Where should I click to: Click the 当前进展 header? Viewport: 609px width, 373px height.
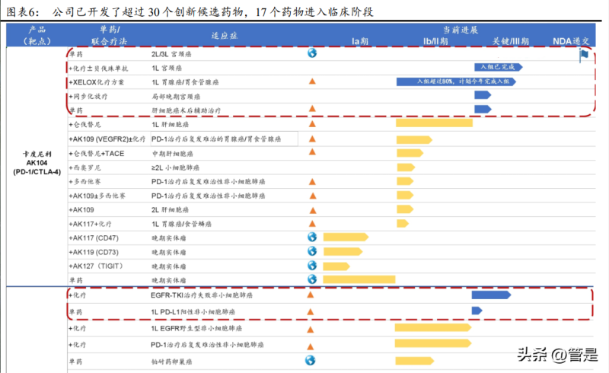(x=461, y=30)
